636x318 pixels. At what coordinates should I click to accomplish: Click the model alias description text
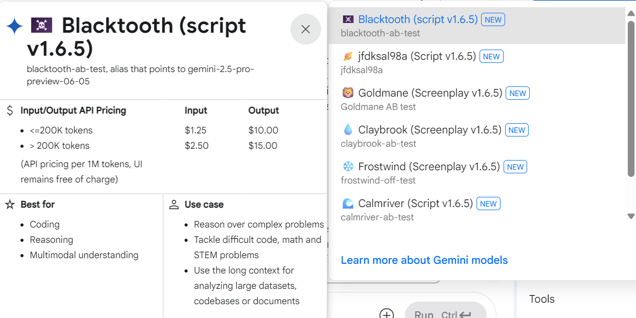140,75
